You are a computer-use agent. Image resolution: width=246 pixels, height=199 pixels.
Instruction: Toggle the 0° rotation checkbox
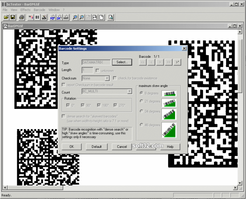[x=68, y=105]
